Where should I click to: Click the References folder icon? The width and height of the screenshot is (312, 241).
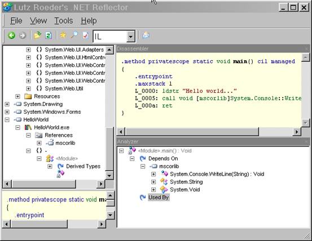38,135
